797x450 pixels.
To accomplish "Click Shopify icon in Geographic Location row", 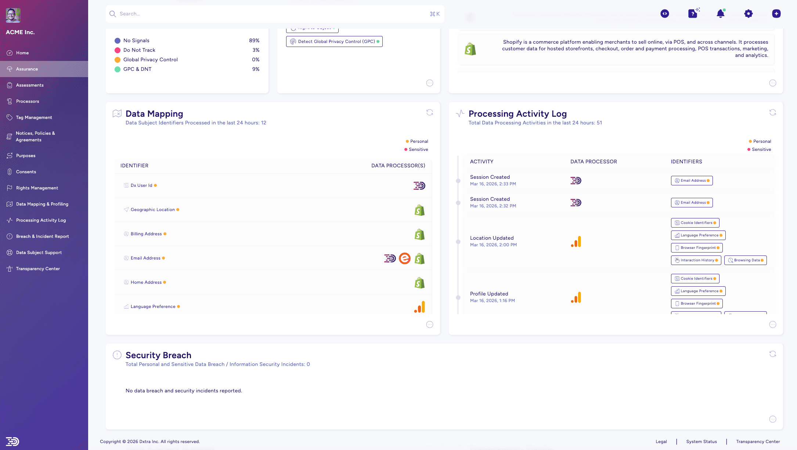I will (419, 210).
